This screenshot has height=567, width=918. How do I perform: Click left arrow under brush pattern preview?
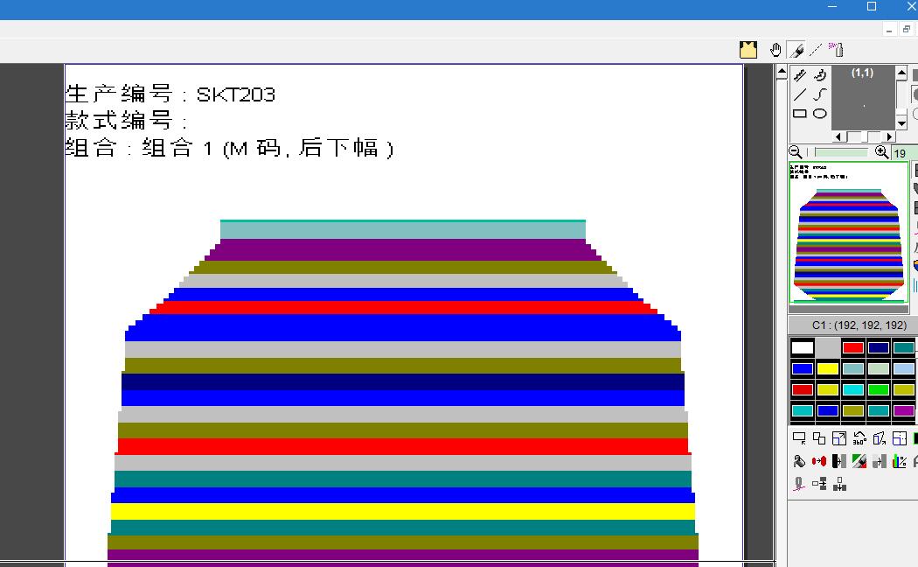point(839,136)
